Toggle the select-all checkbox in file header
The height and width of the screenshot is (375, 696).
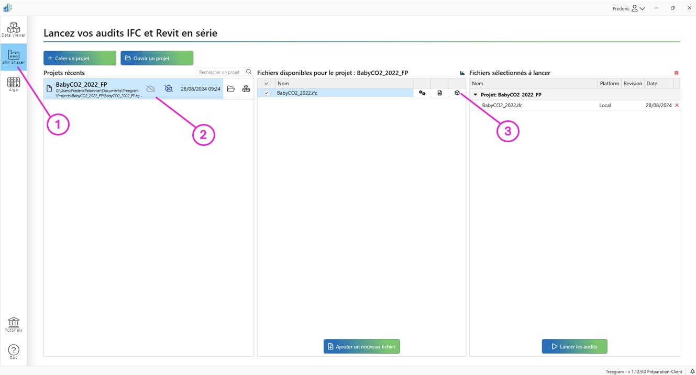click(x=267, y=84)
